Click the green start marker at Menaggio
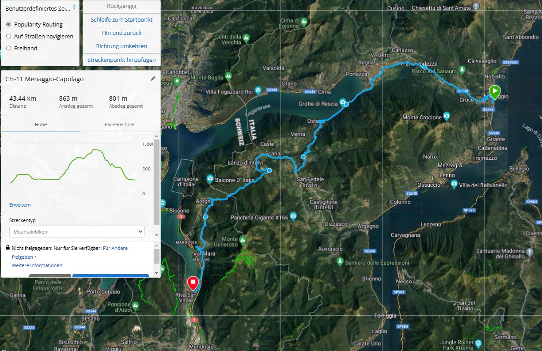This screenshot has width=542, height=351. tap(494, 92)
